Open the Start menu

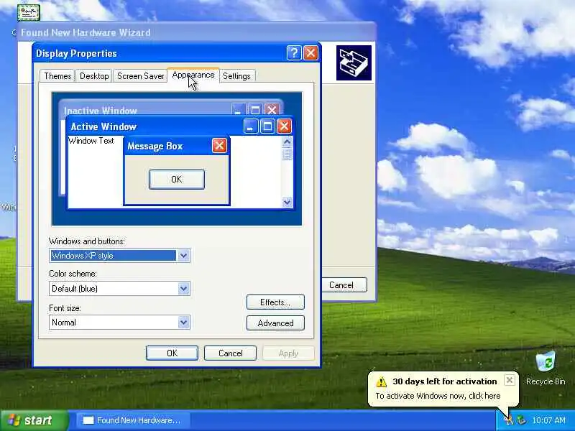(x=34, y=420)
